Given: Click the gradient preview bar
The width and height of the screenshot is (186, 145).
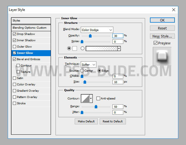Looking at the screenshot, I should tap(102, 48).
